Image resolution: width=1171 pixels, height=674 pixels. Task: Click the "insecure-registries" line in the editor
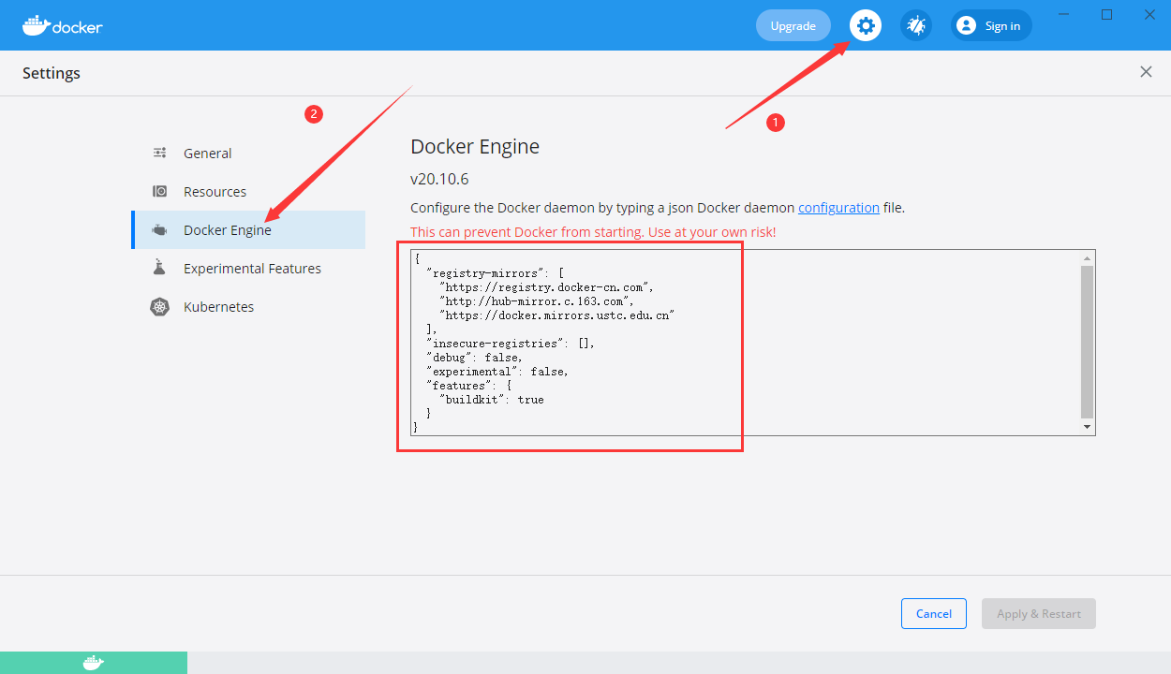(511, 344)
